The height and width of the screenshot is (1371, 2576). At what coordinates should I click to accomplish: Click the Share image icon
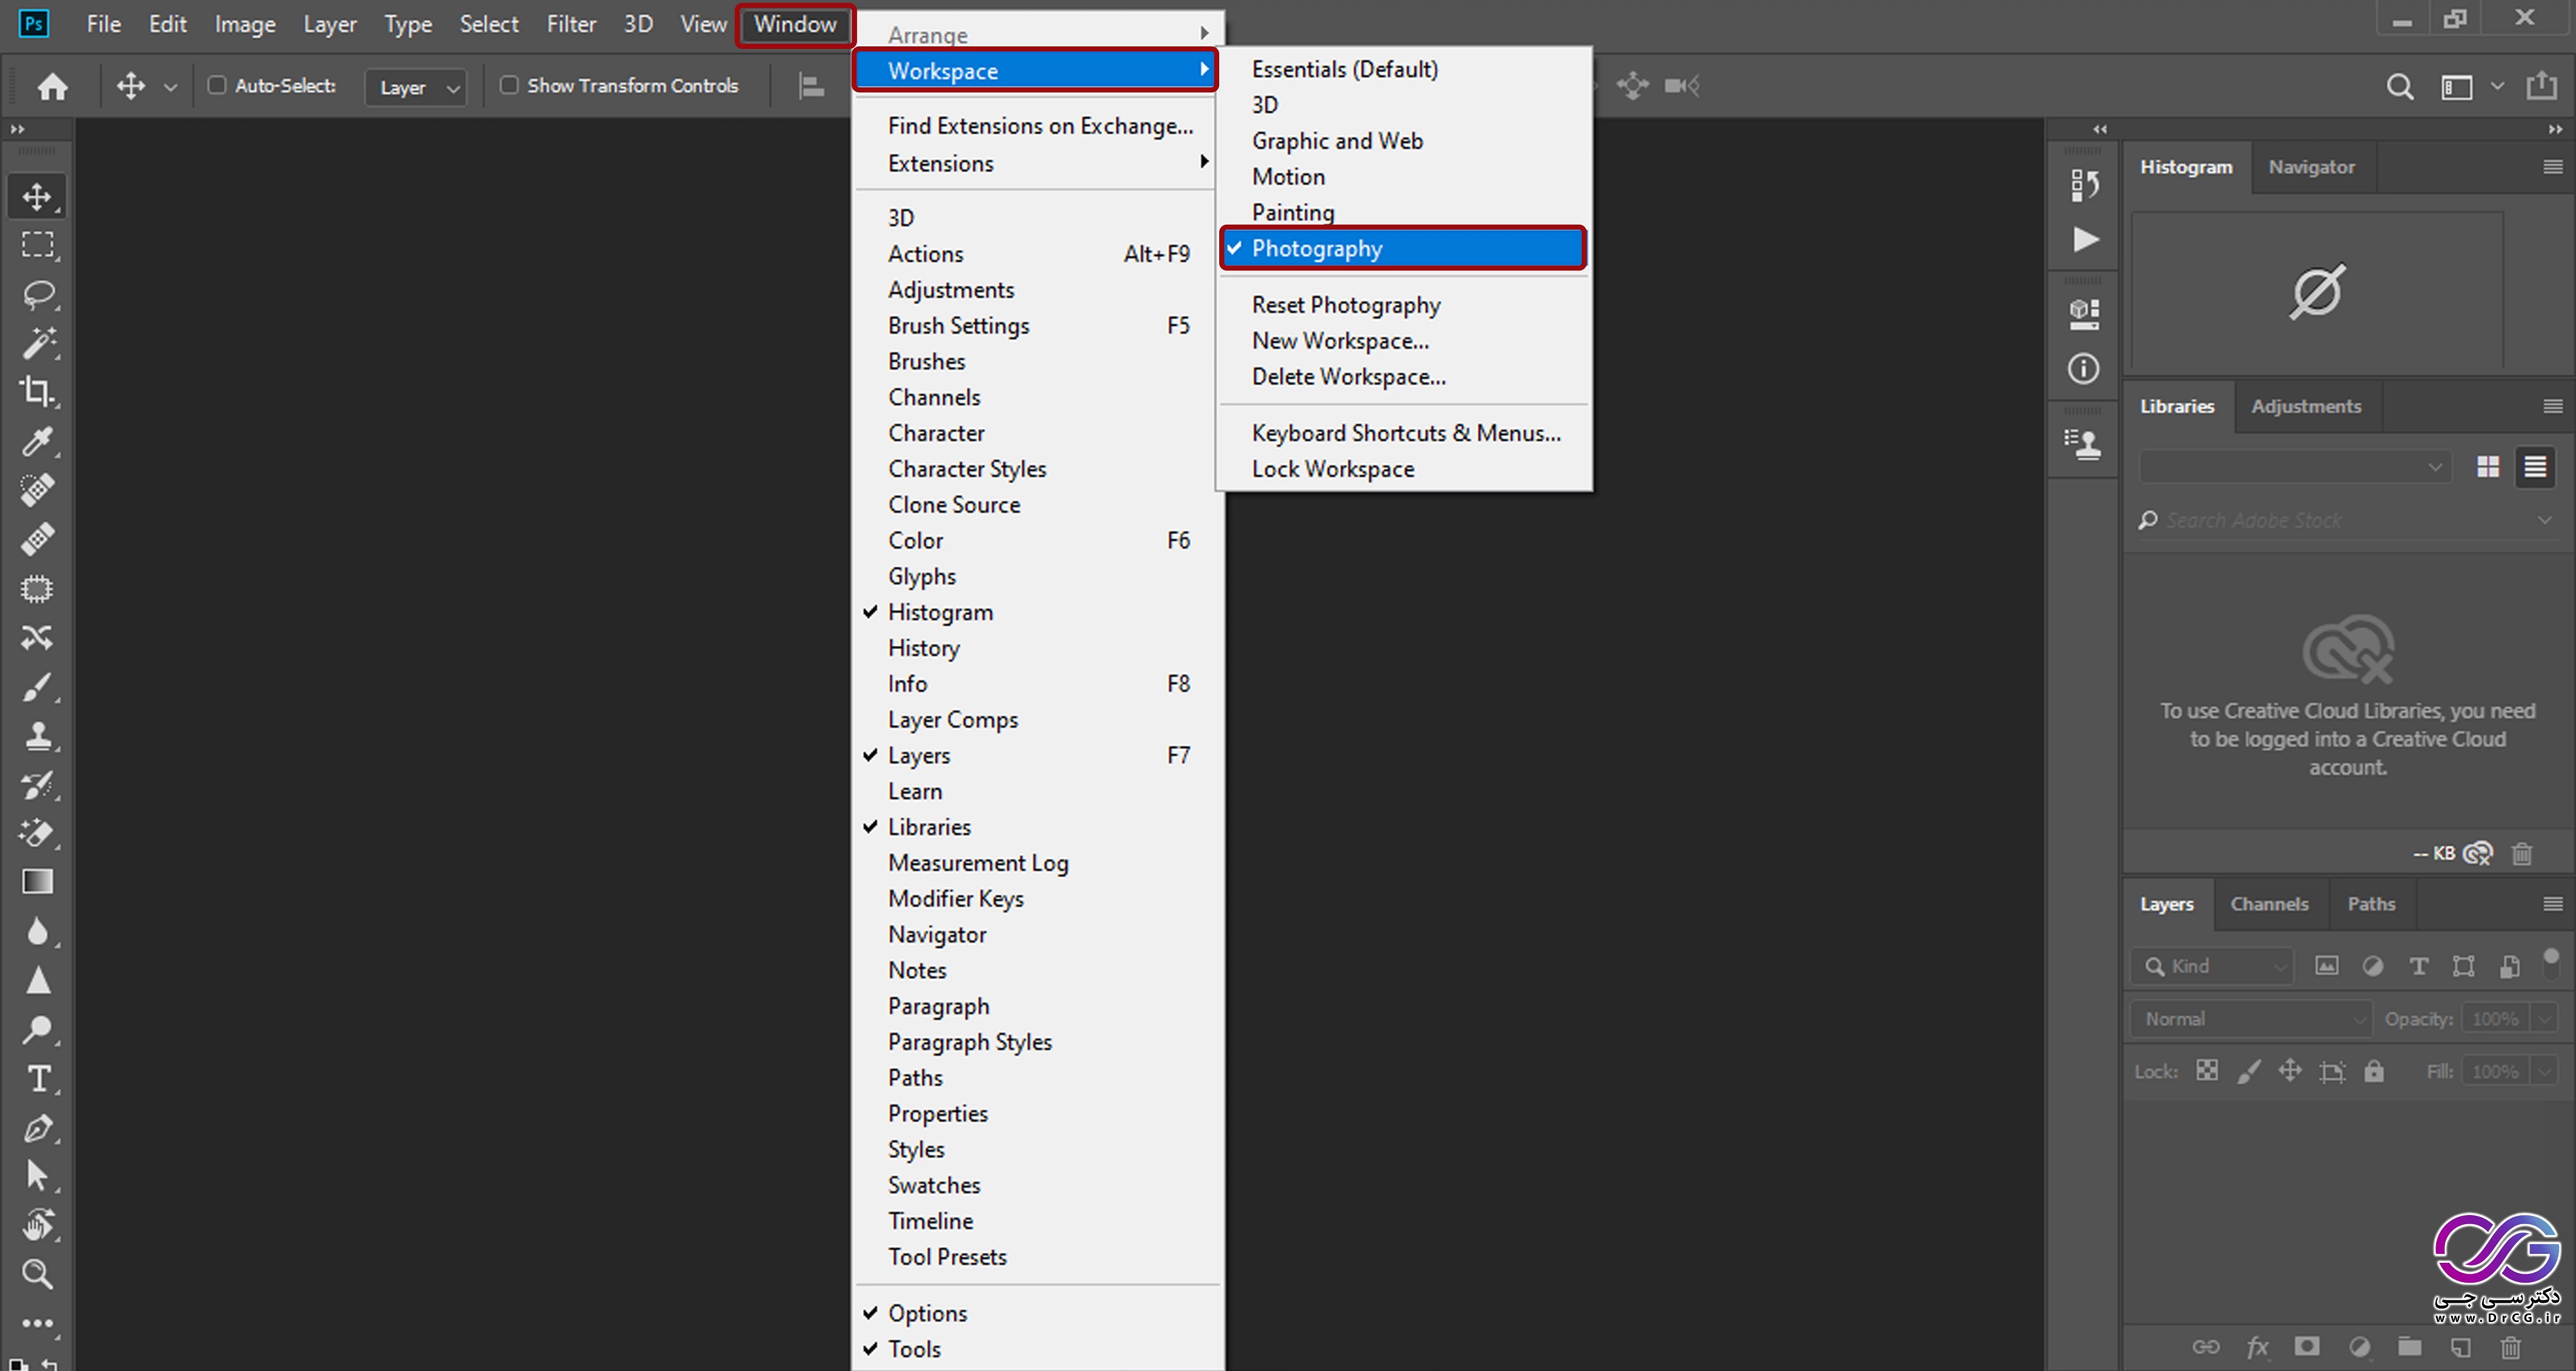(x=2541, y=86)
